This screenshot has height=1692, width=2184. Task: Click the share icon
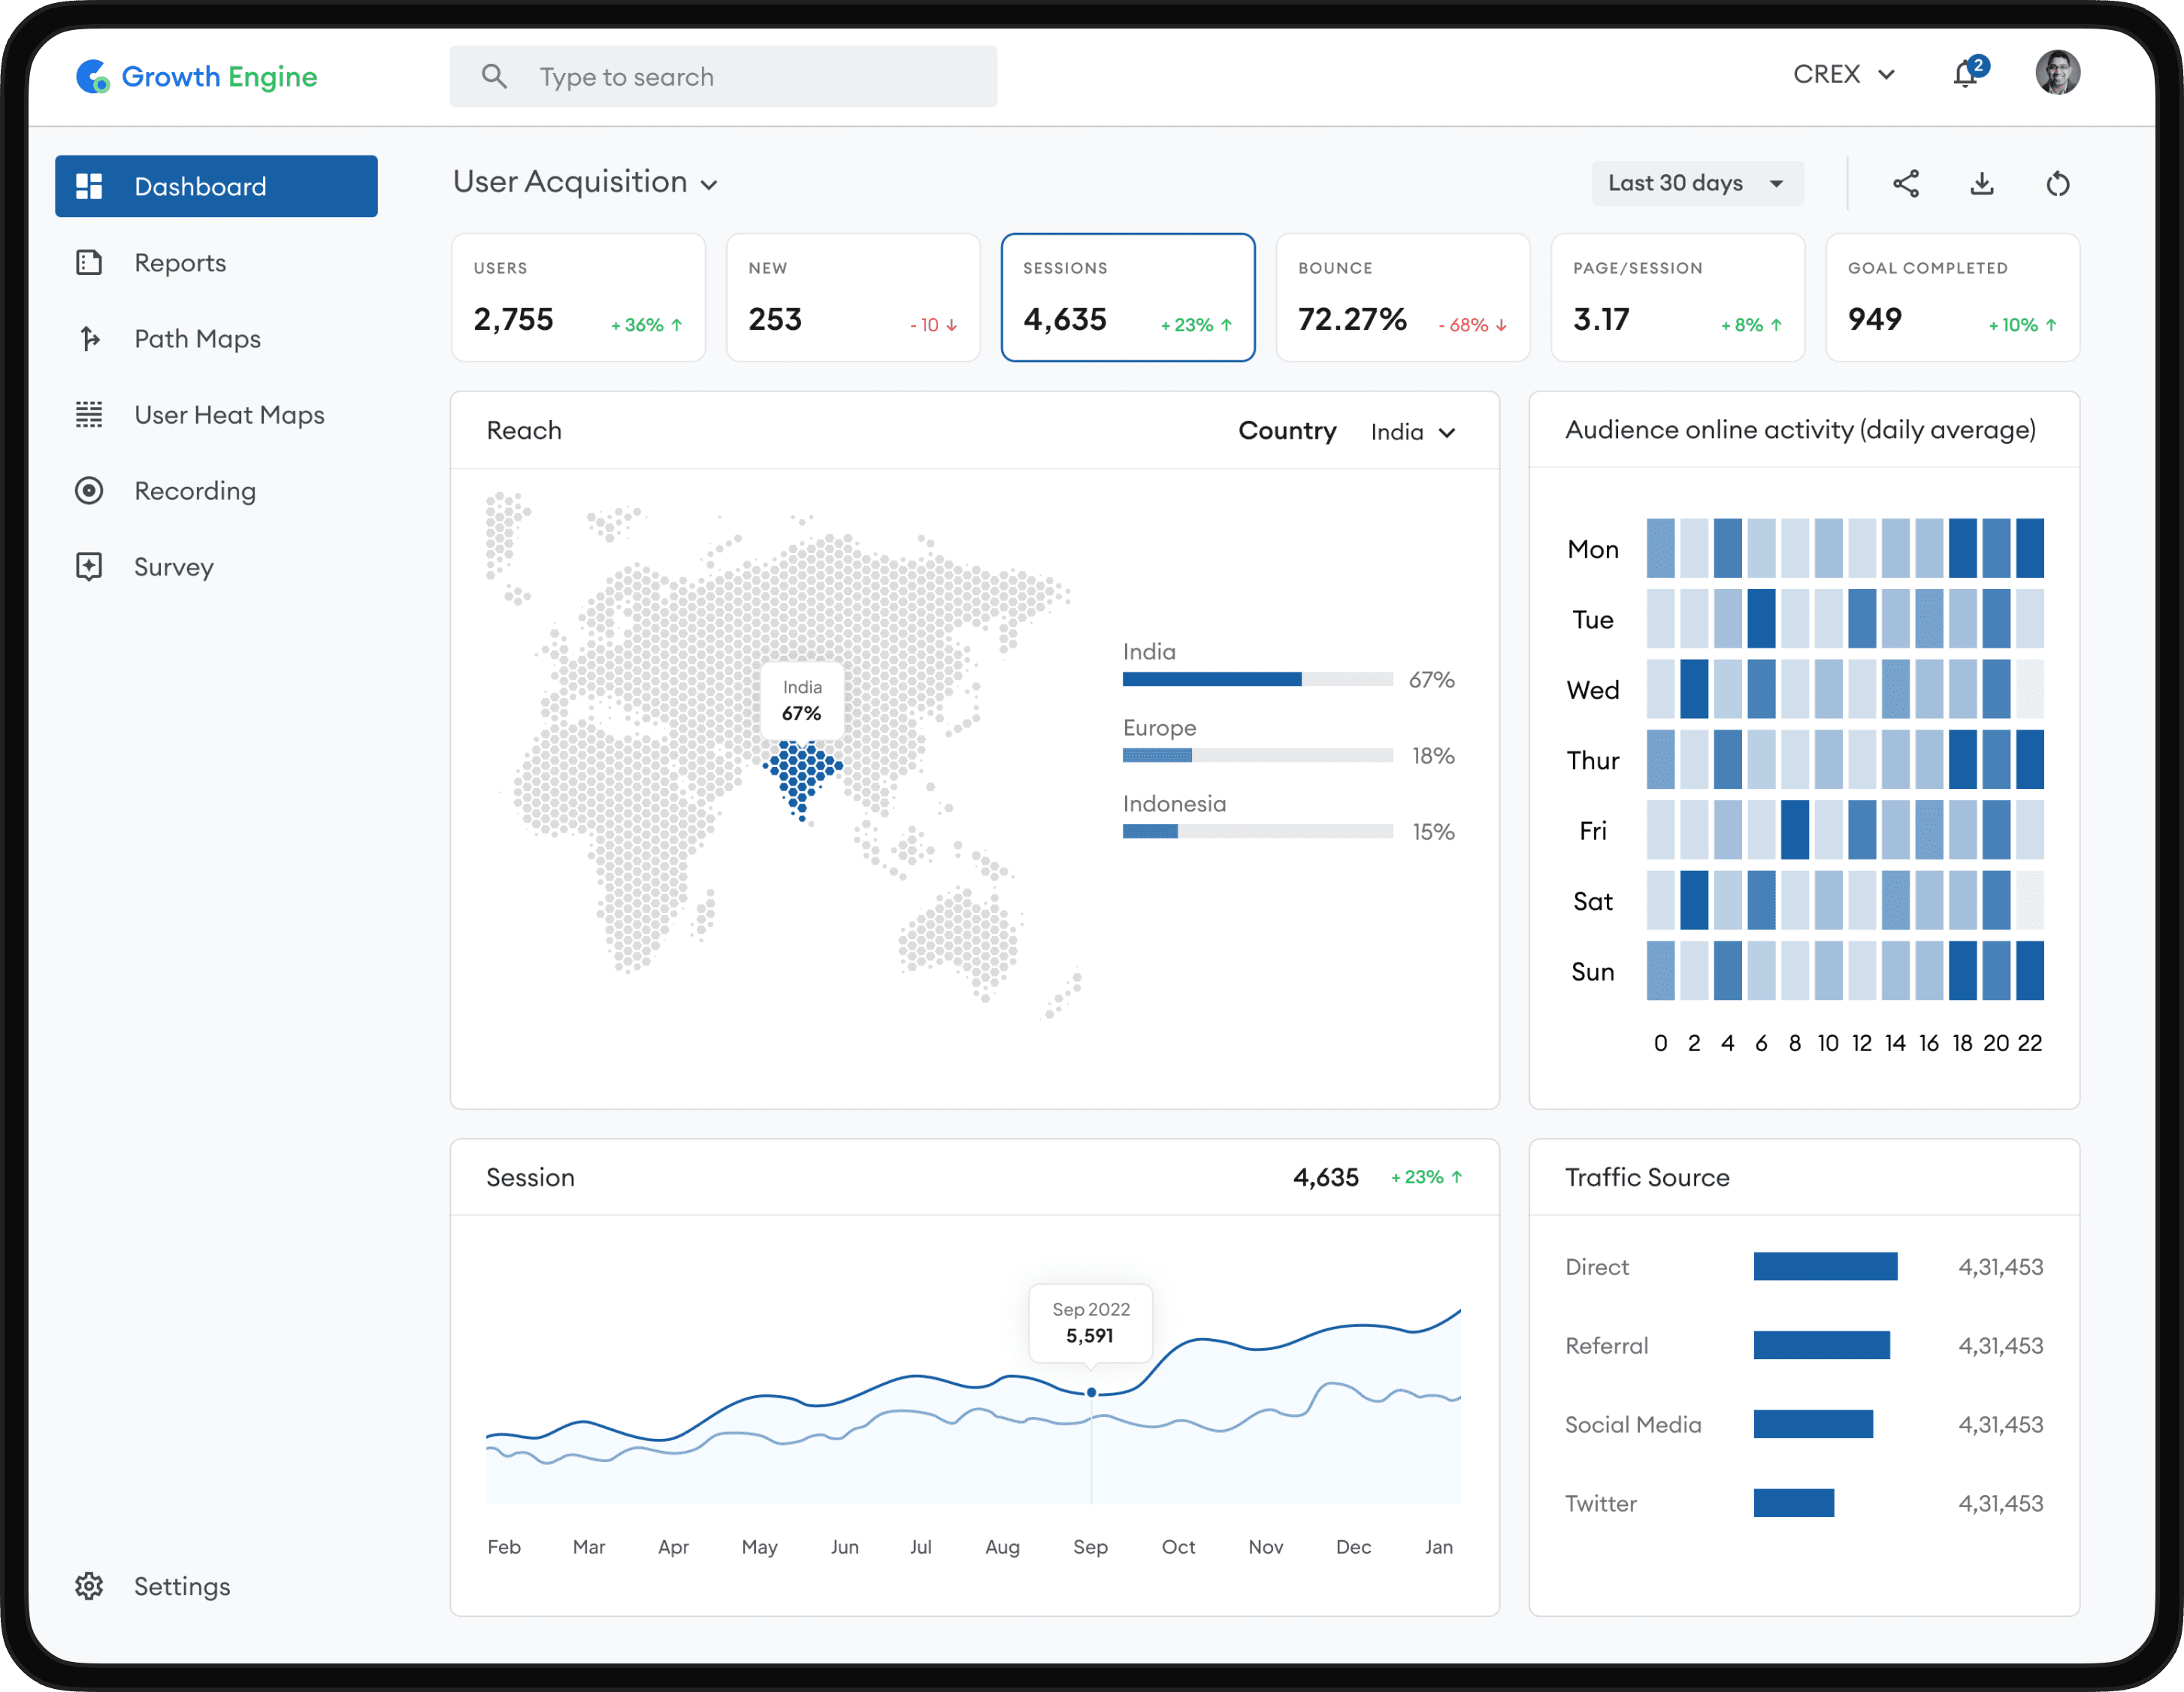point(1905,184)
